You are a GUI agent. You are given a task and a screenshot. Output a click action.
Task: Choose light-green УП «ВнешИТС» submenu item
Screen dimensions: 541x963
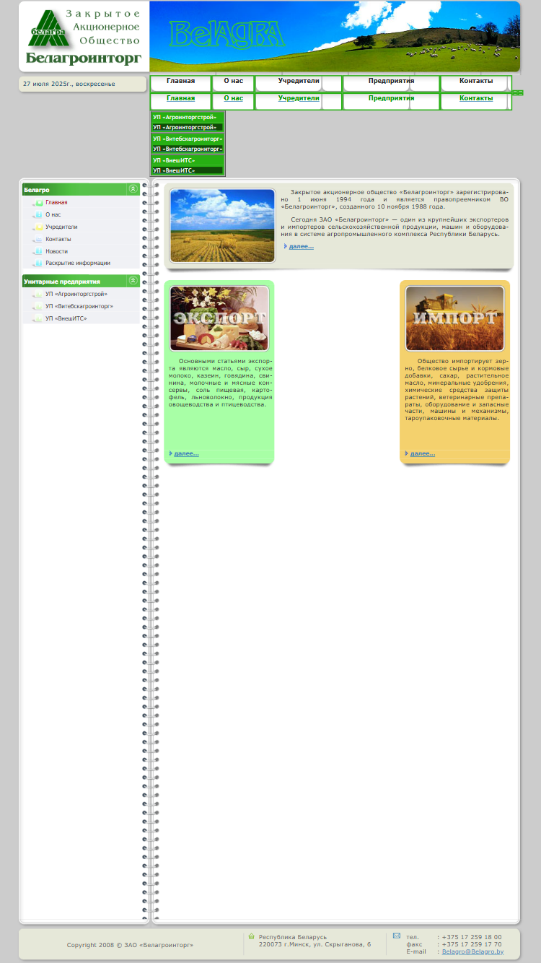click(188, 160)
